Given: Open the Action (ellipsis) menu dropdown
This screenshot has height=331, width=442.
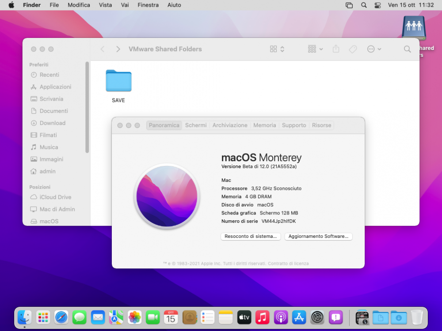Looking at the screenshot, I should [374, 49].
